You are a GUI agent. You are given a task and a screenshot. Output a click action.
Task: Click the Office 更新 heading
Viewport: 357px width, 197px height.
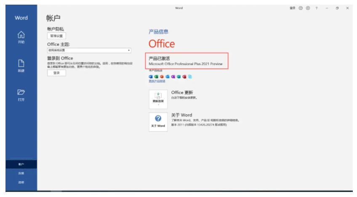click(182, 92)
